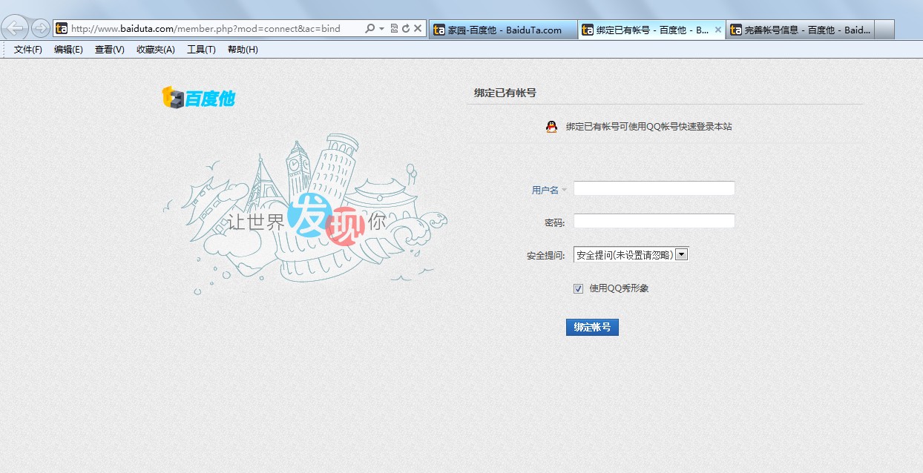This screenshot has width=923, height=473.
Task: Click the search magnifier icon in the address bar
Action: (370, 29)
